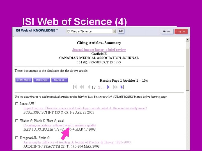Screen dimensions: 202x151
Task: Jump to last results page icon
Action: (x=122, y=87)
